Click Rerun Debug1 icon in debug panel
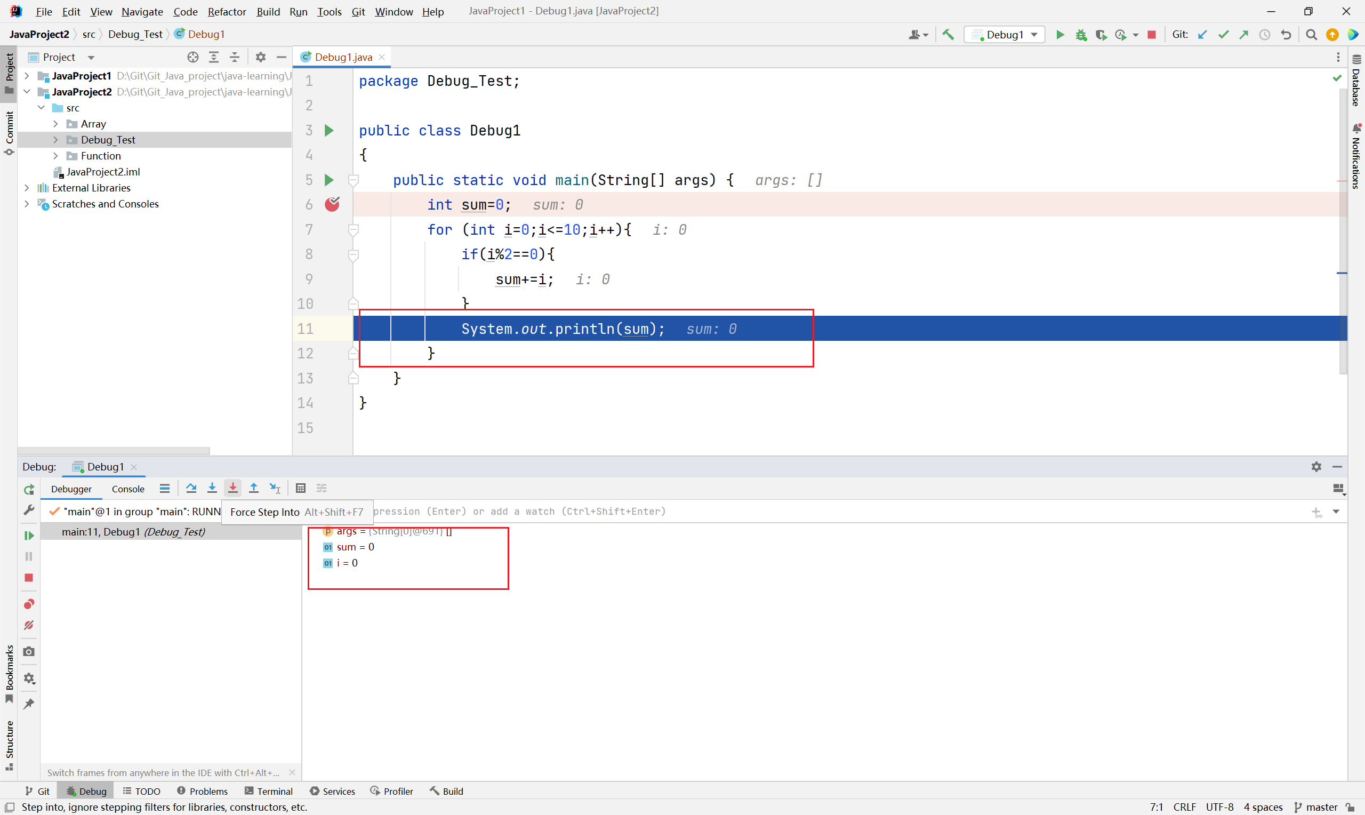This screenshot has width=1365, height=815. [x=29, y=489]
